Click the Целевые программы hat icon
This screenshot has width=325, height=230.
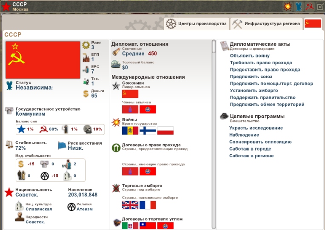coord(224,116)
